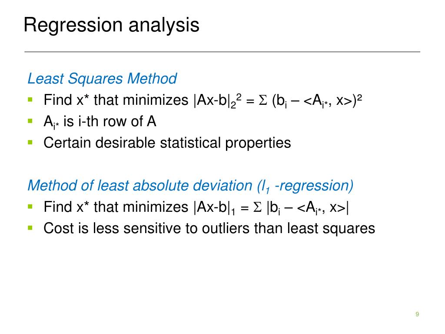This screenshot has width=445, height=334.
Task: Click the bullet beside Cost is less sensitive
Action: (30, 228)
